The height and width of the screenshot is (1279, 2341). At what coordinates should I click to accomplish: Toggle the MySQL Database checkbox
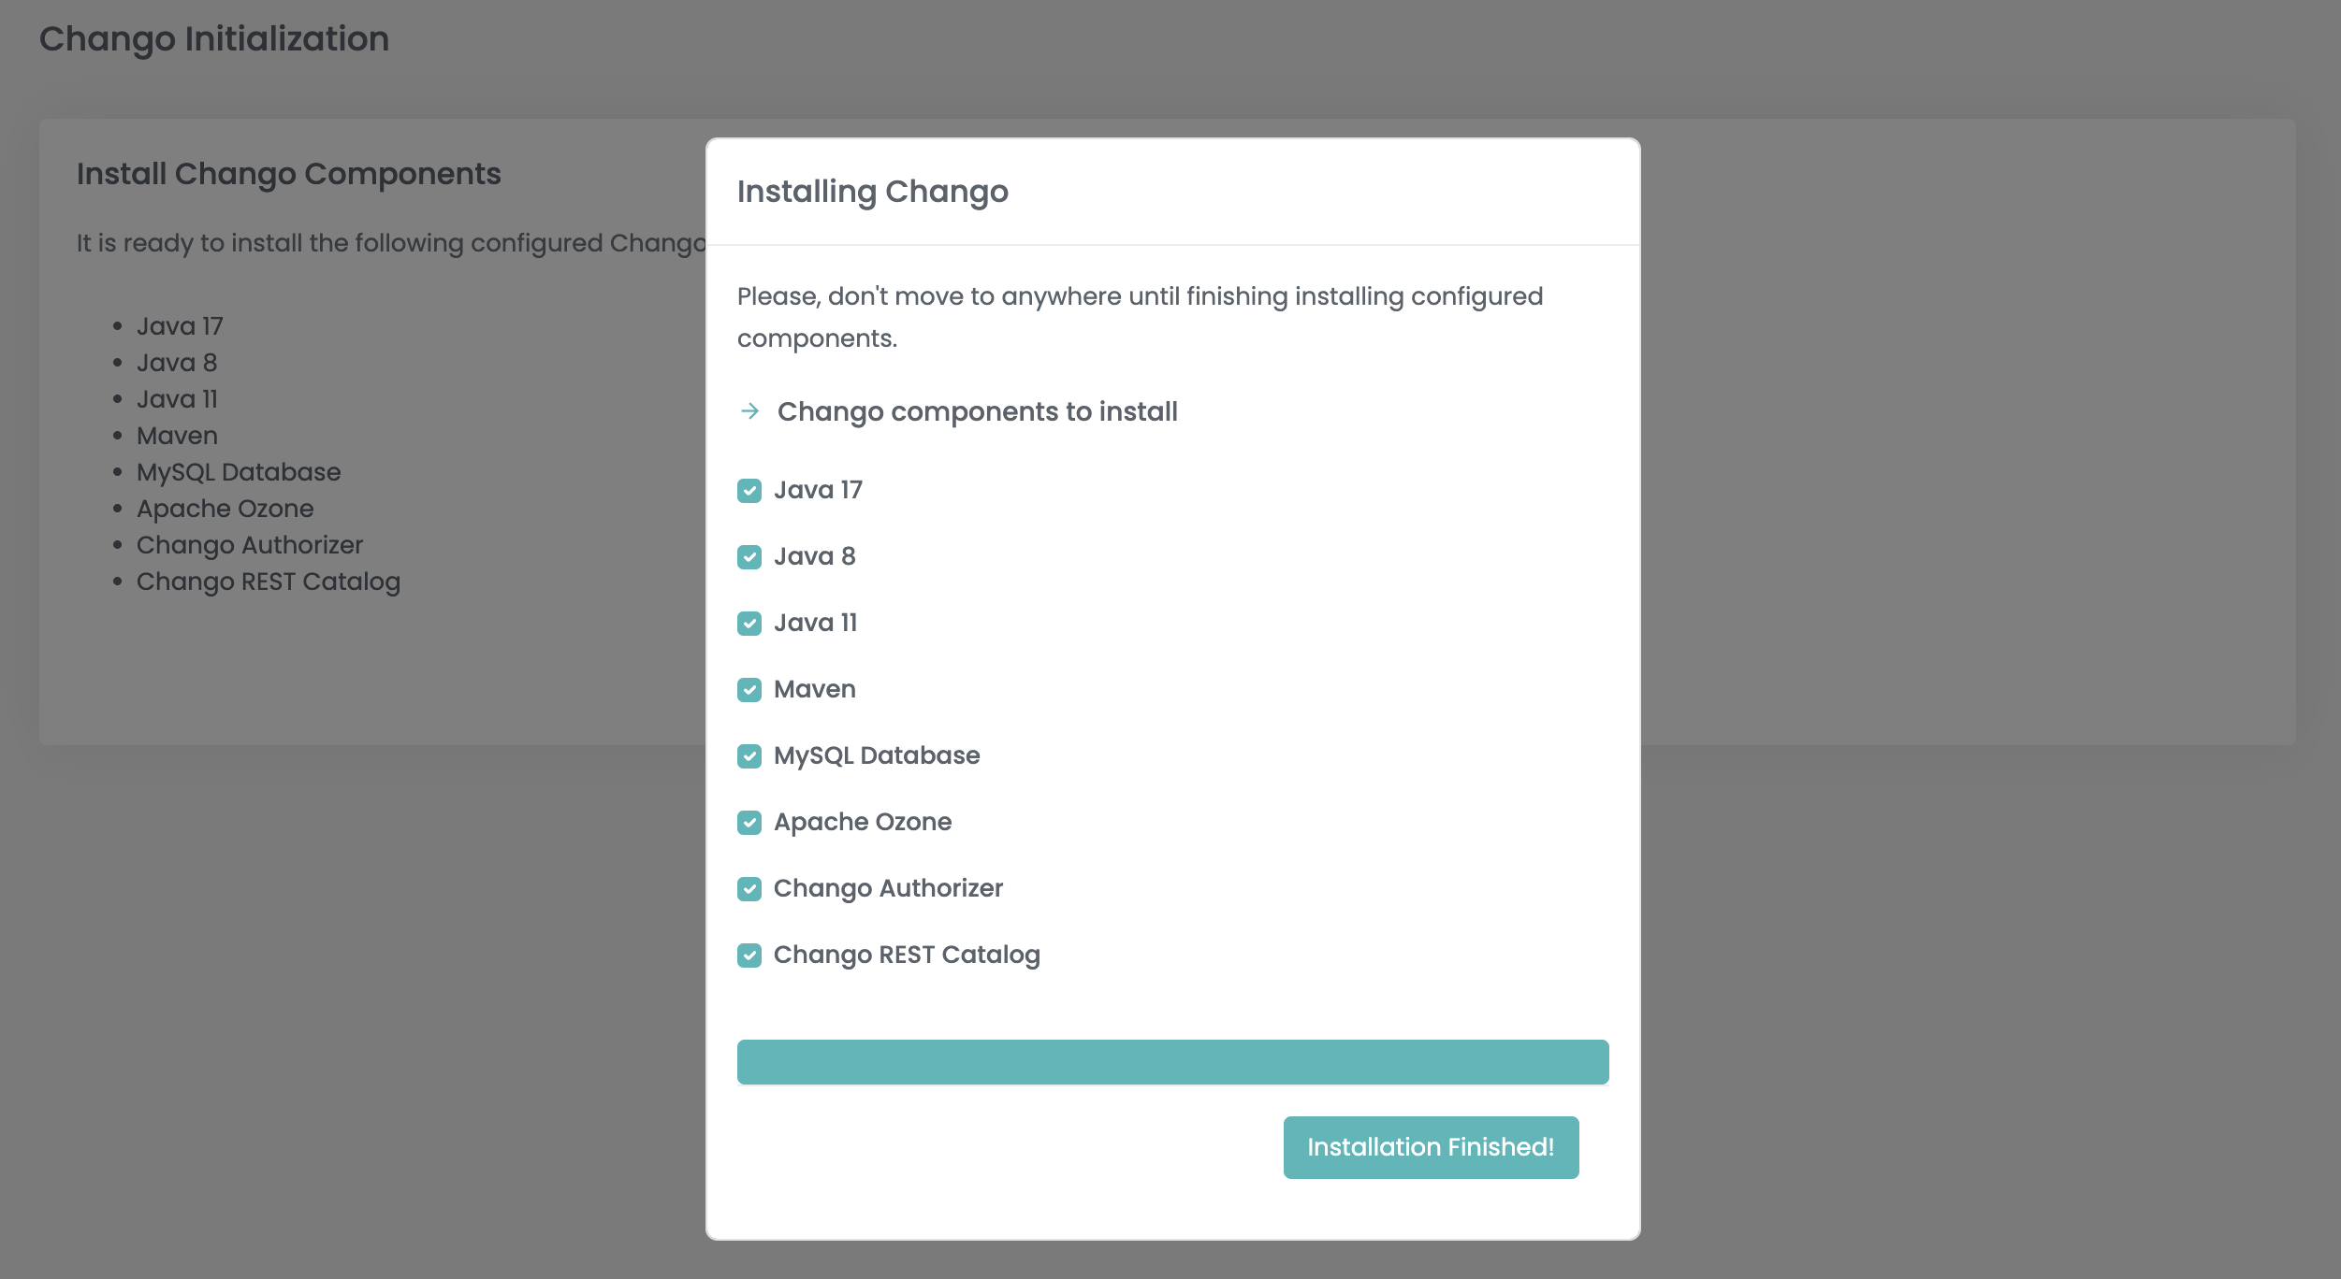749,756
